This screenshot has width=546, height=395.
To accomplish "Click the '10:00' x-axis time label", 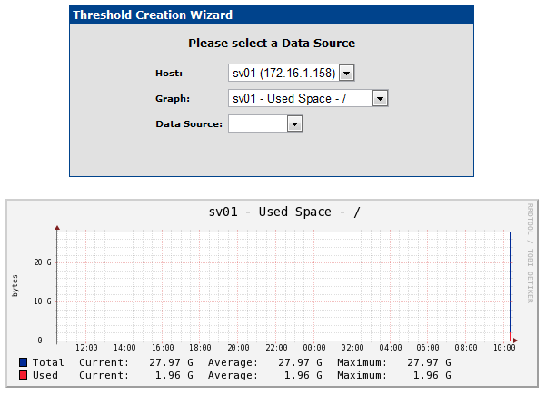I will [504, 348].
